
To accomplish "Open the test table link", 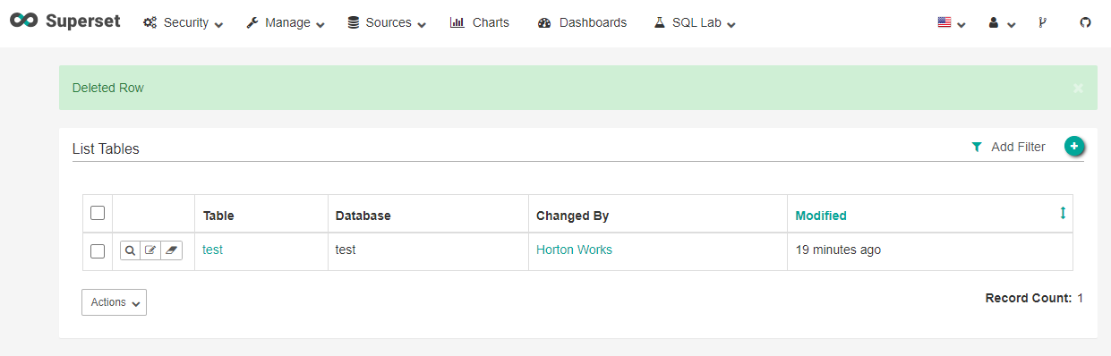I will pos(212,250).
